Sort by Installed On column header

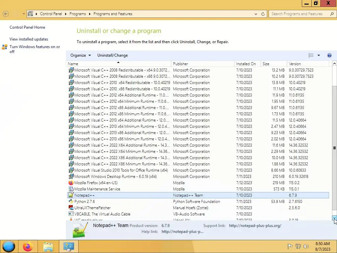pyautogui.click(x=247, y=64)
